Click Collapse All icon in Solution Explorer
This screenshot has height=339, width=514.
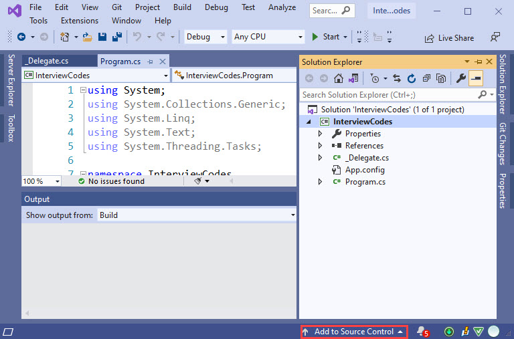(x=426, y=79)
